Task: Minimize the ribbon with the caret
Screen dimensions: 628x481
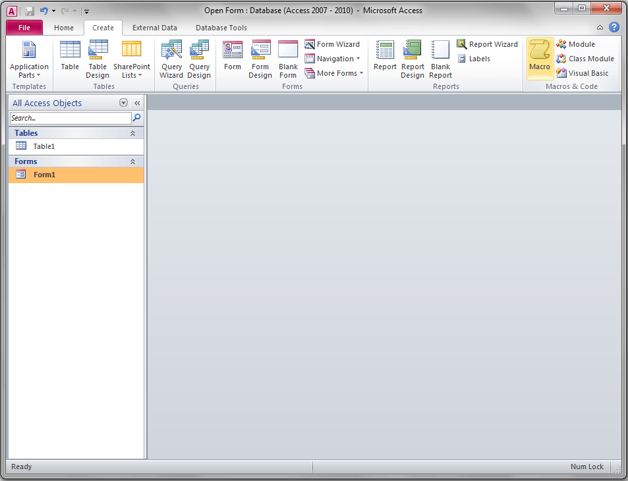Action: click(x=600, y=28)
